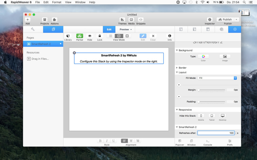
Task: Select first inspector layout tab
Action: [181, 29]
